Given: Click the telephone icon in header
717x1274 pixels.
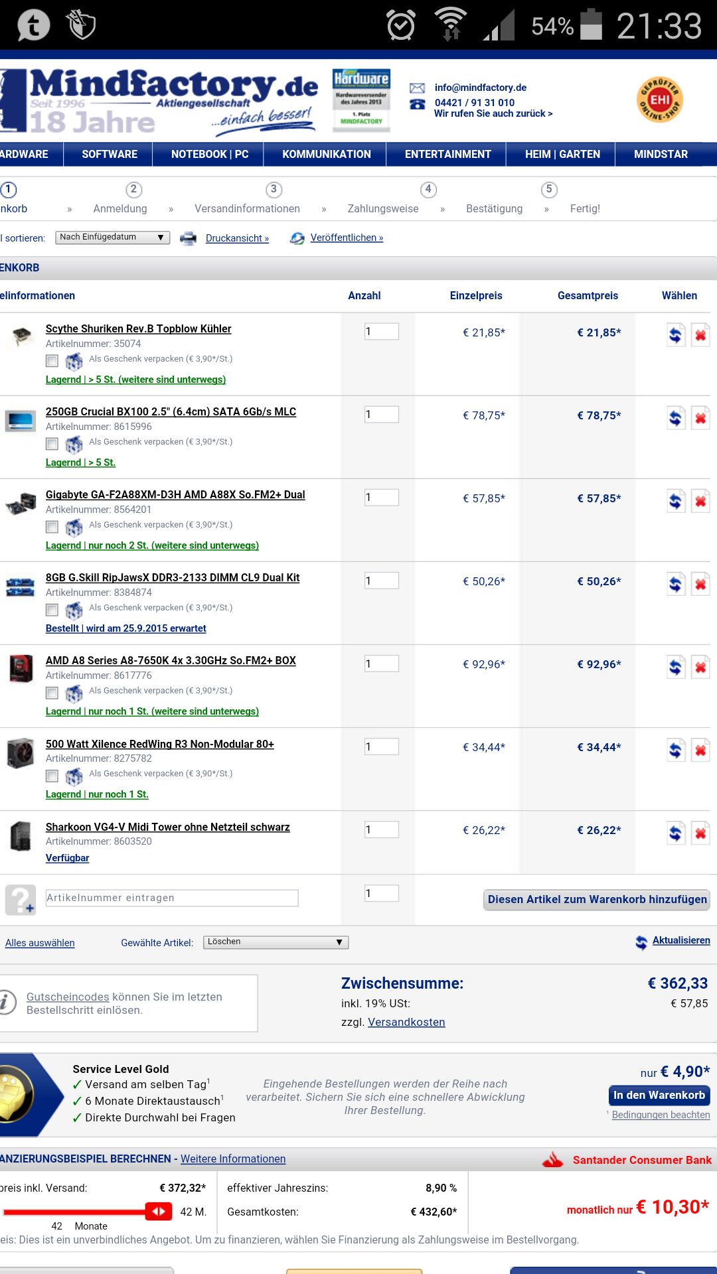Looking at the screenshot, I should pyautogui.click(x=417, y=104).
